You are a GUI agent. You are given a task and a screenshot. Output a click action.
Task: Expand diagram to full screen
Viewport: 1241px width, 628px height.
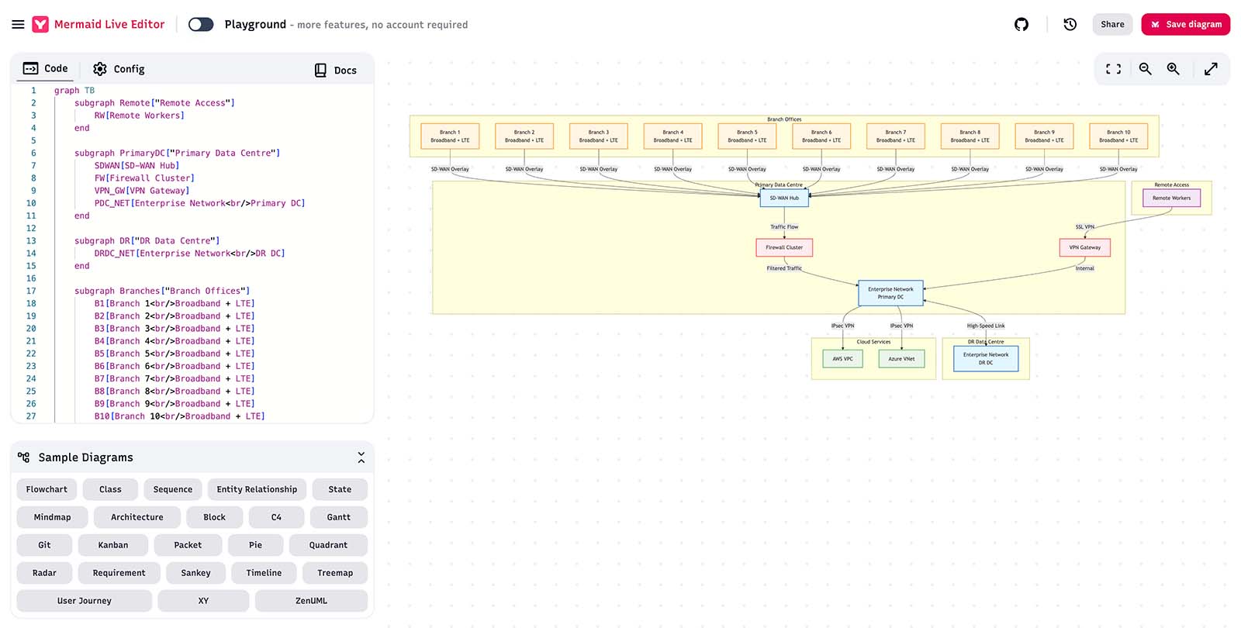[1210, 69]
